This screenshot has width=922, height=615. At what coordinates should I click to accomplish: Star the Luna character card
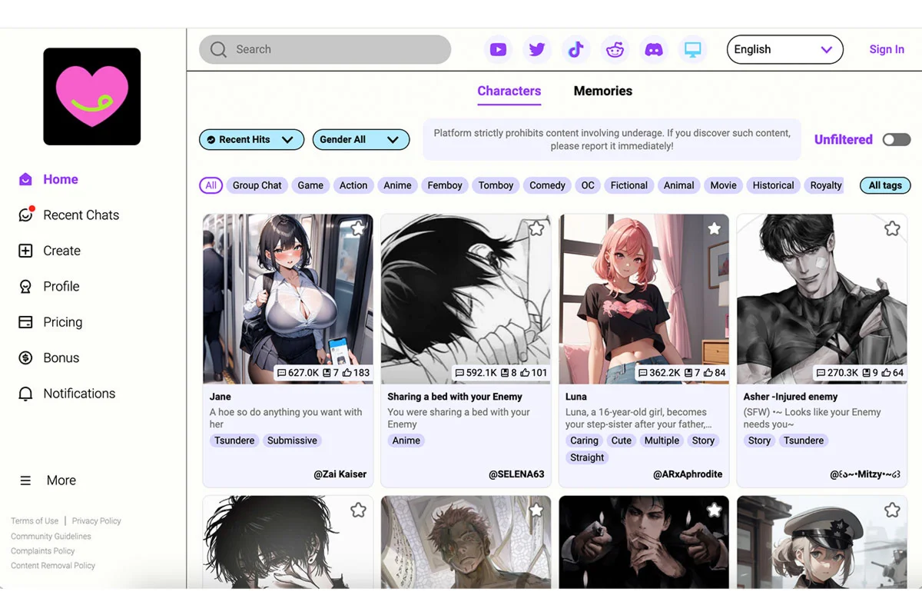(x=715, y=228)
